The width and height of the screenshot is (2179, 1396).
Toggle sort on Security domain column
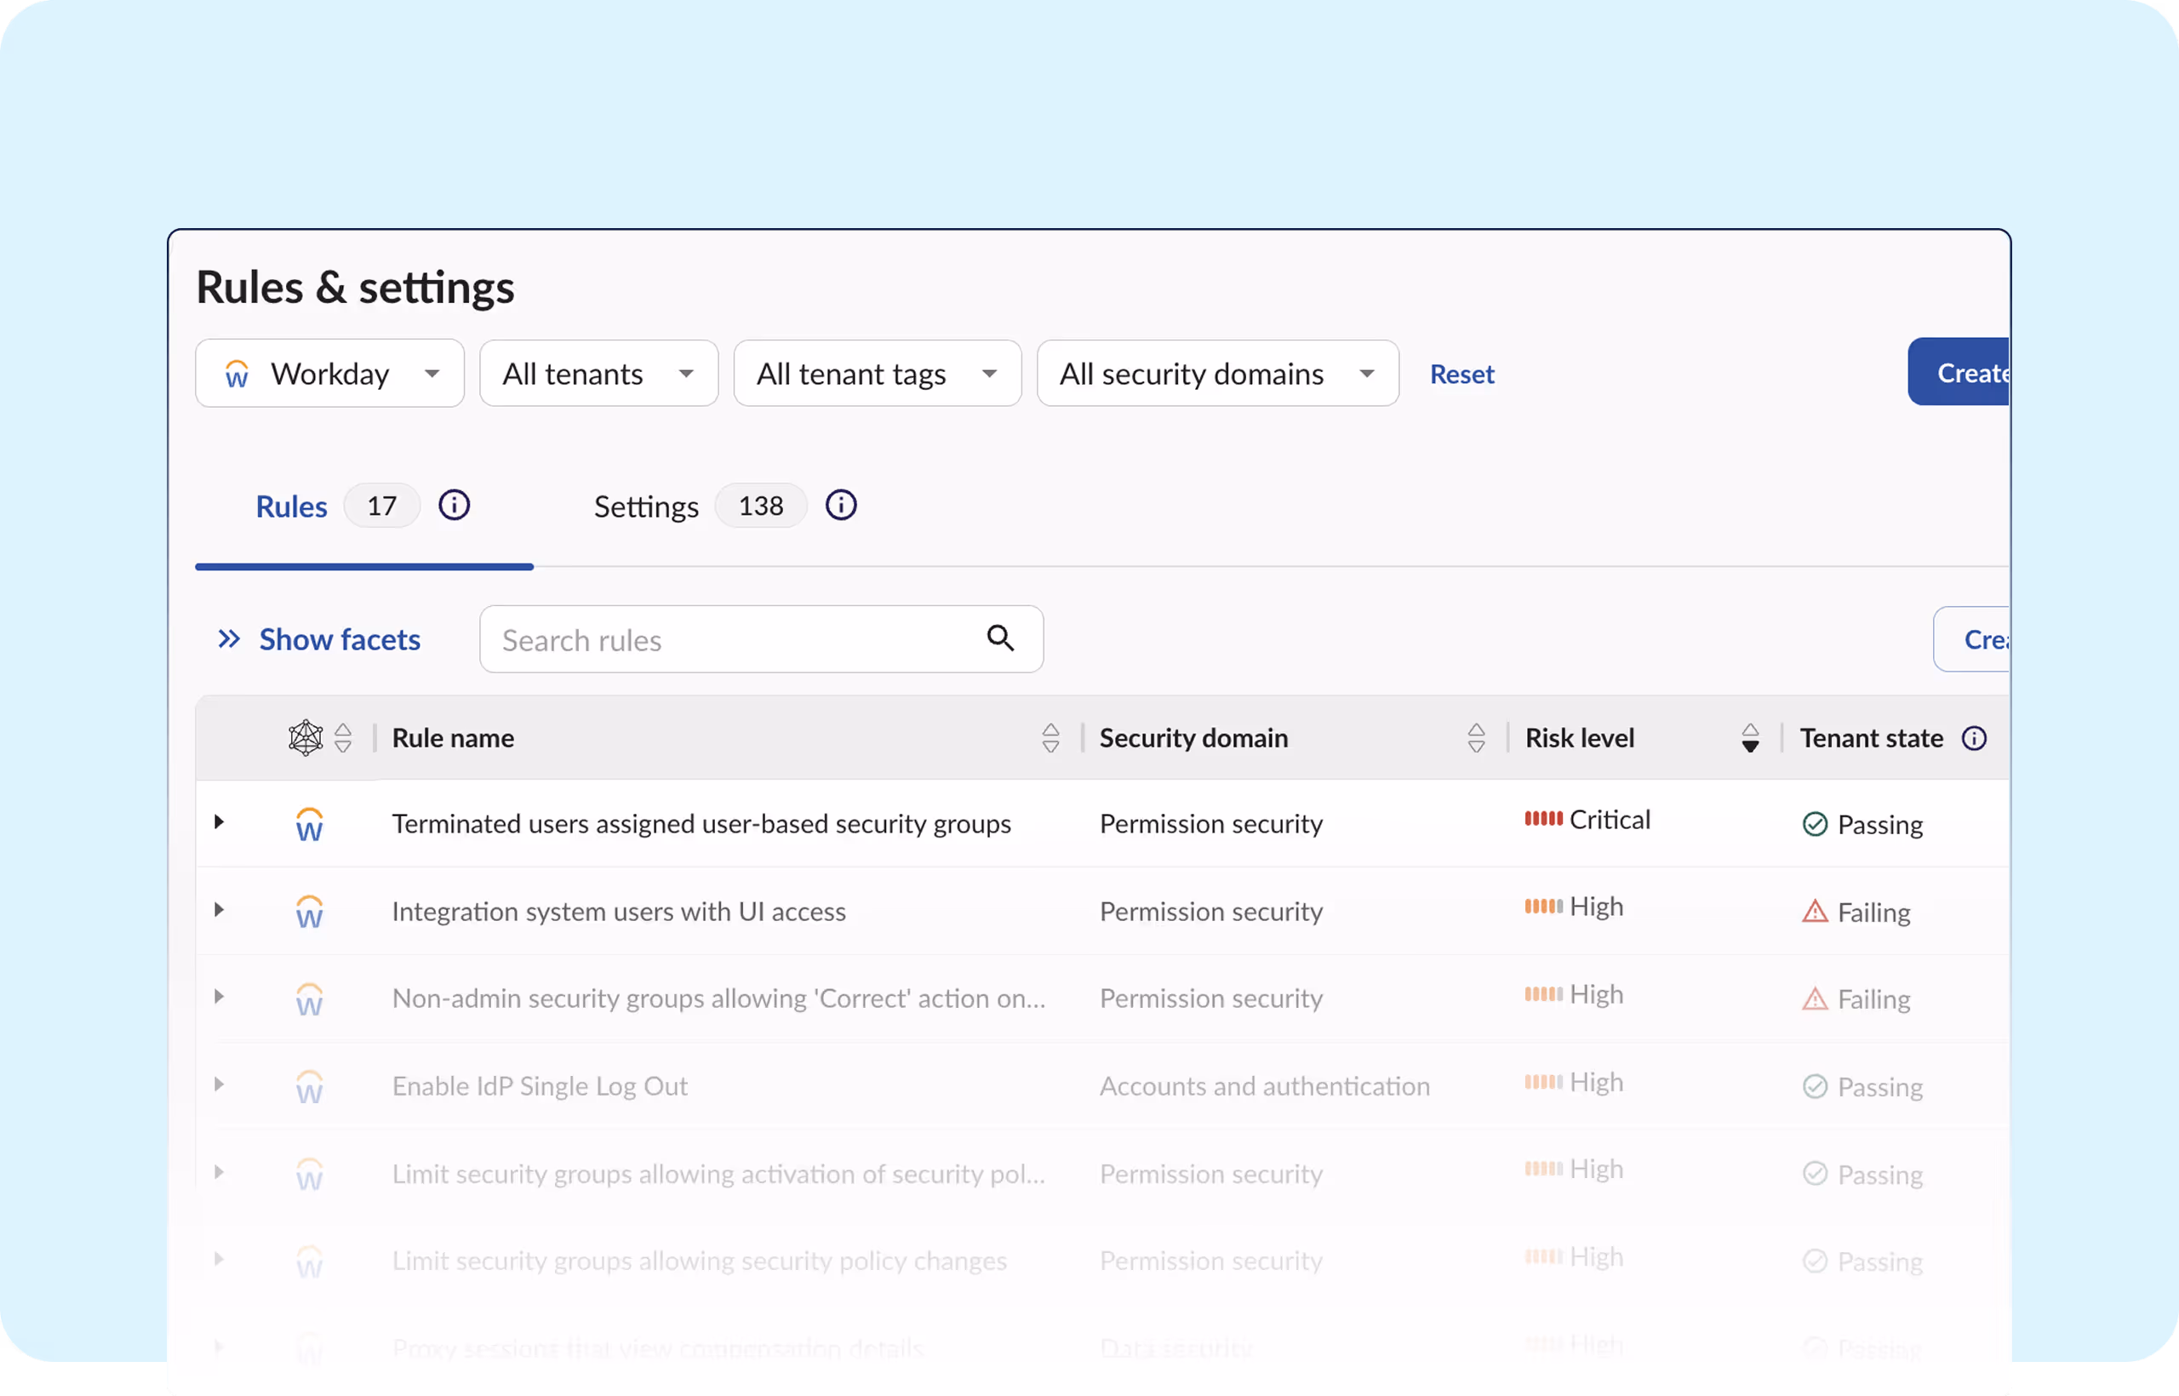1476,738
